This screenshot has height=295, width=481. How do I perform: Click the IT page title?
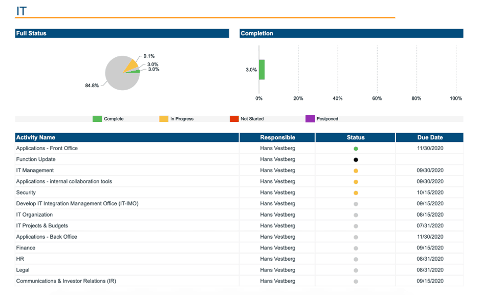pyautogui.click(x=21, y=11)
